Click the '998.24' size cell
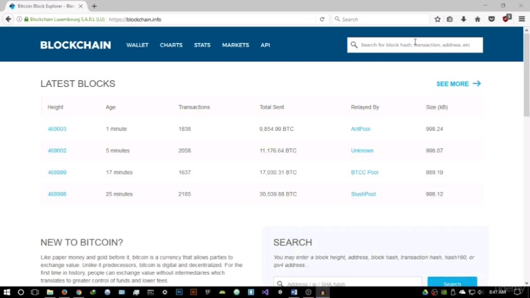This screenshot has width=530, height=298. [435, 129]
